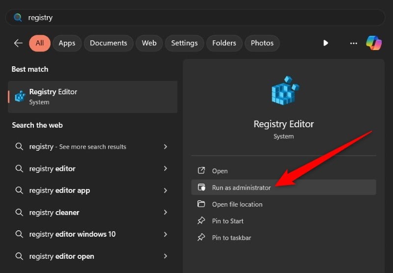Click the Open file location folder icon
This screenshot has height=273, width=393.
coord(201,204)
